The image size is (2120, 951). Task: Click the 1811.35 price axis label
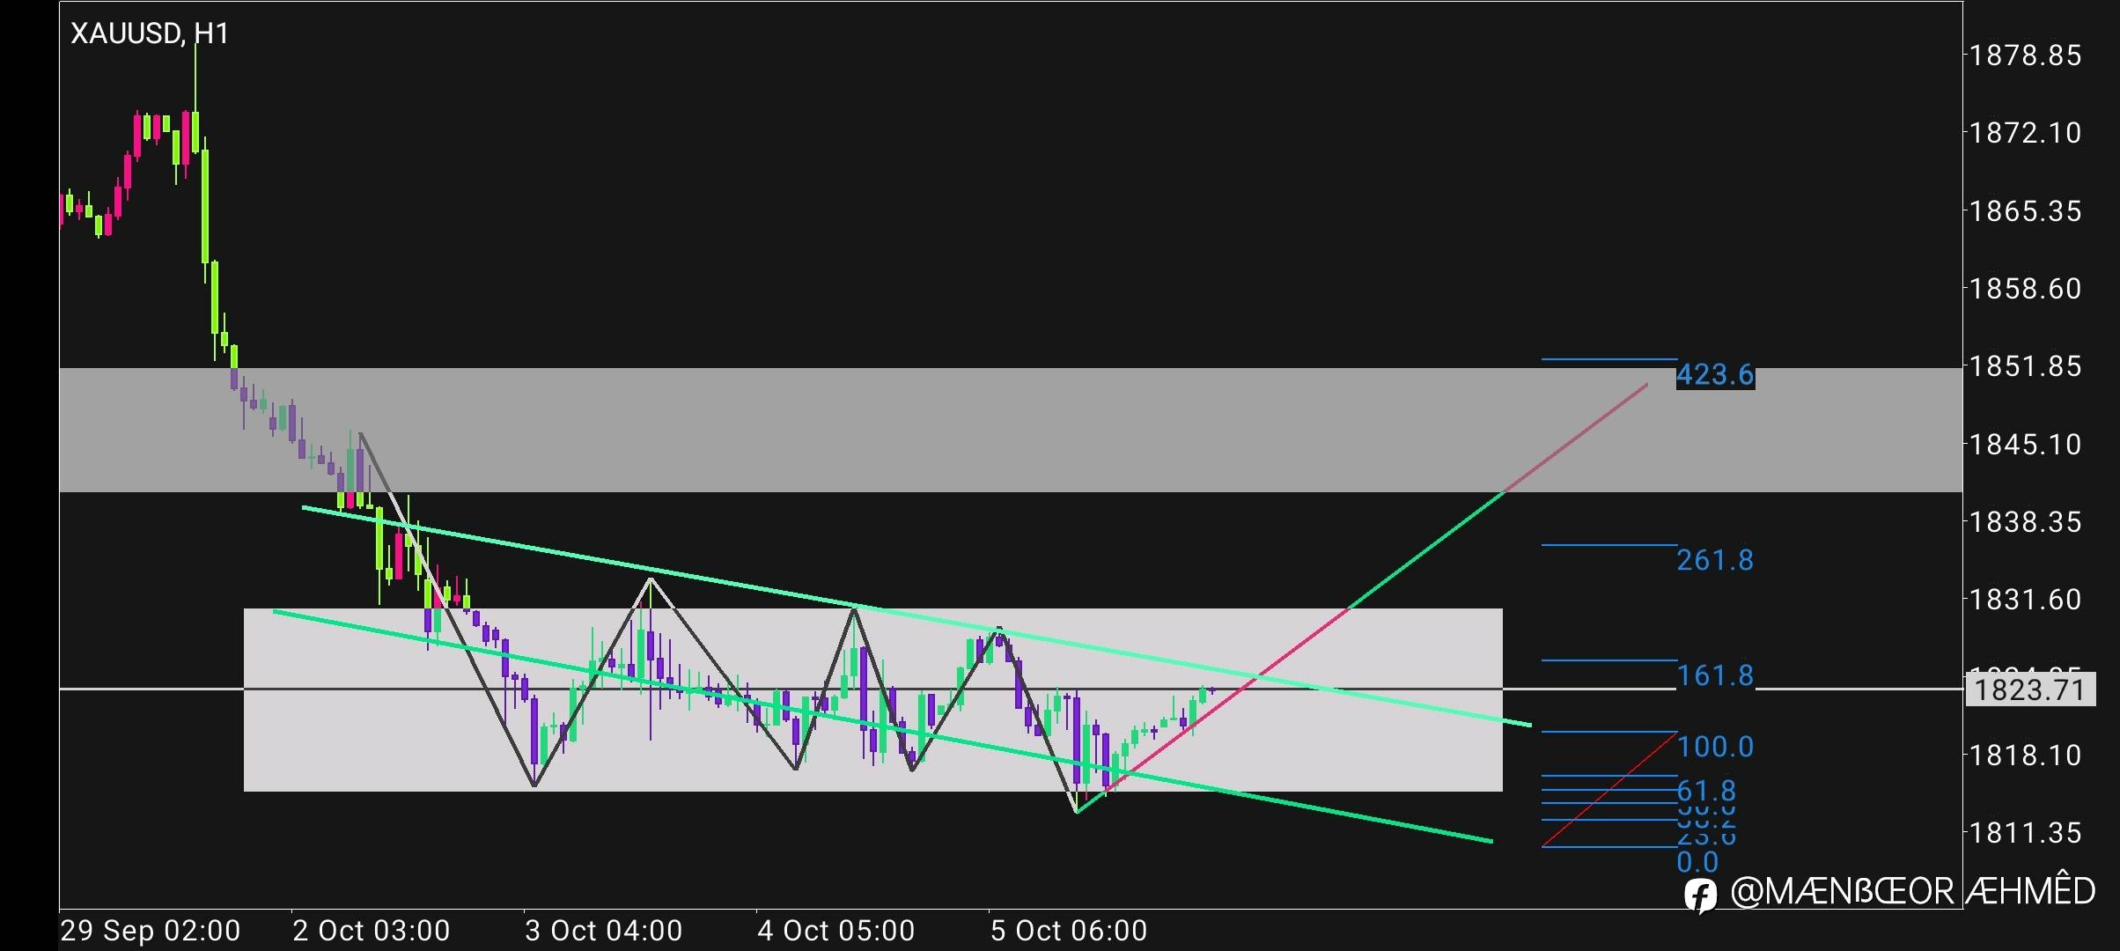(x=2025, y=832)
